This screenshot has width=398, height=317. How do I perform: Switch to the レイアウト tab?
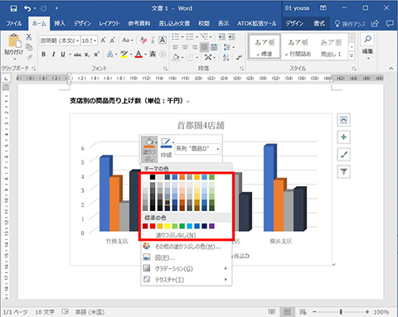click(109, 23)
